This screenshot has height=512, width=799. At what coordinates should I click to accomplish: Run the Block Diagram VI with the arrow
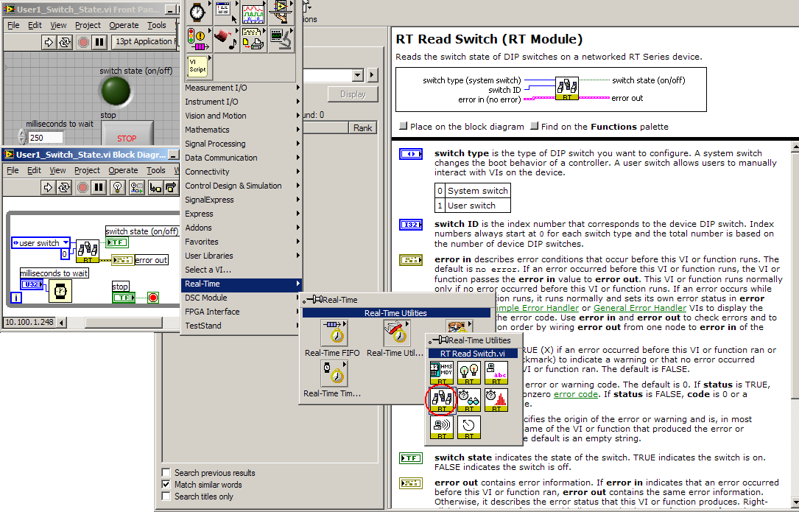coord(48,187)
